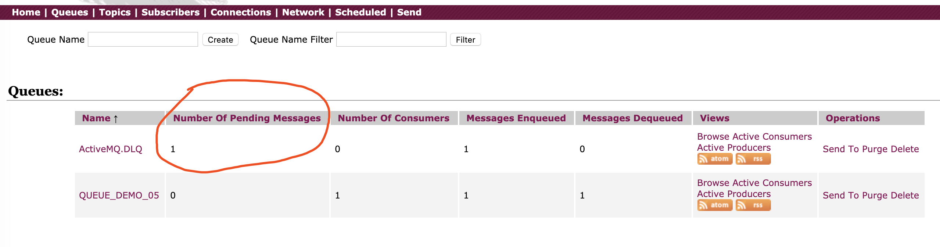This screenshot has height=247, width=940.
Task: Open the QUEUE_DEMO_05 queue link
Action: point(119,195)
